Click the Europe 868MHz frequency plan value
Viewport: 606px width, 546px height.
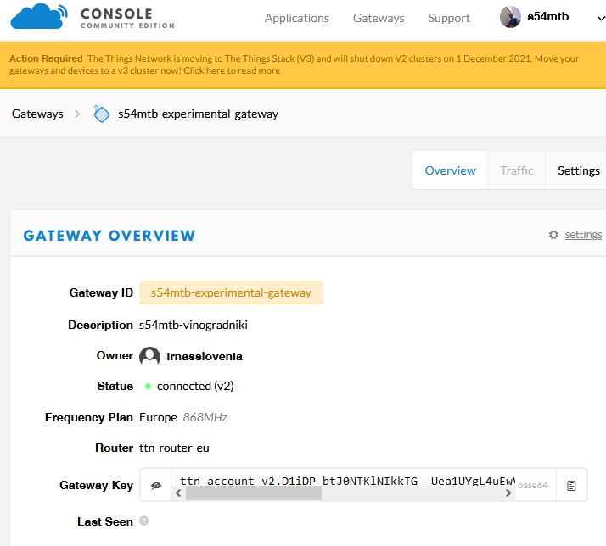pyautogui.click(x=182, y=417)
